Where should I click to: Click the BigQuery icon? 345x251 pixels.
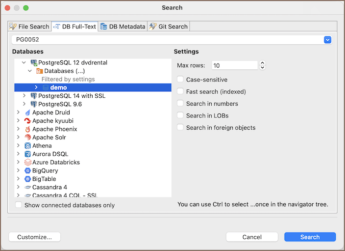(x=27, y=171)
